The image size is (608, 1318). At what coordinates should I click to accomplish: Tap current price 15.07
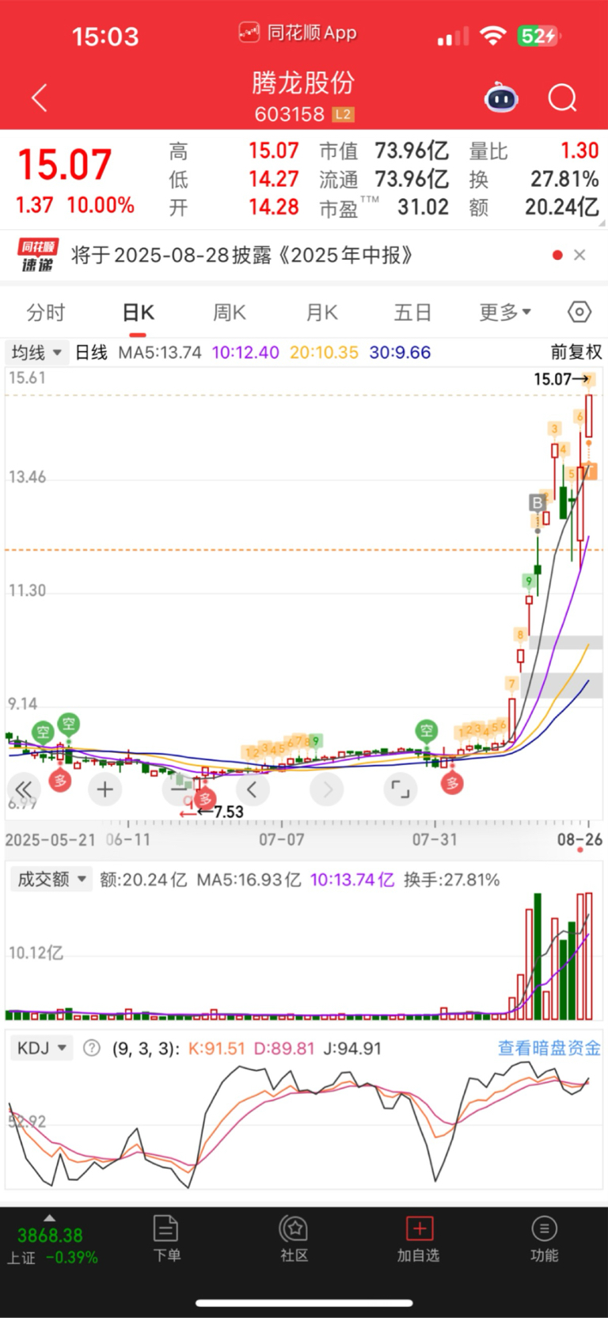click(65, 165)
